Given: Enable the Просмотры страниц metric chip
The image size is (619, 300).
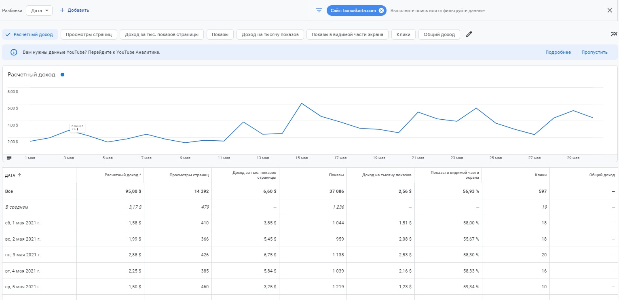Looking at the screenshot, I should (89, 34).
